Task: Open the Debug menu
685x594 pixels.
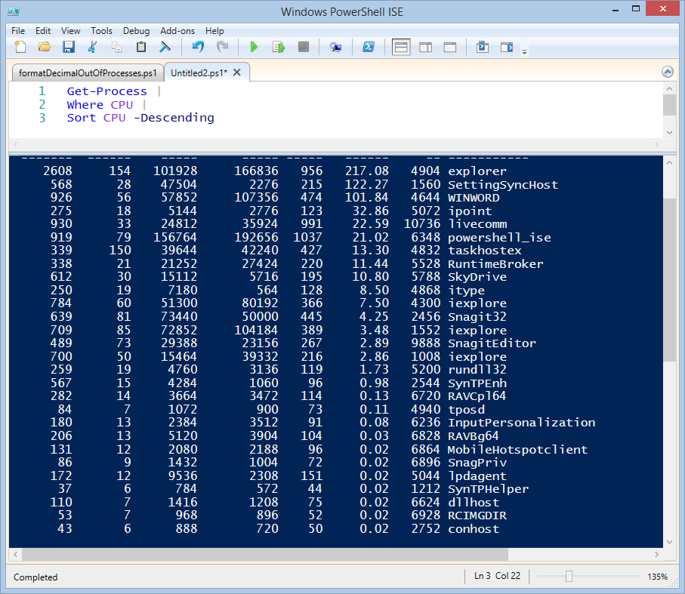Action: [x=136, y=31]
